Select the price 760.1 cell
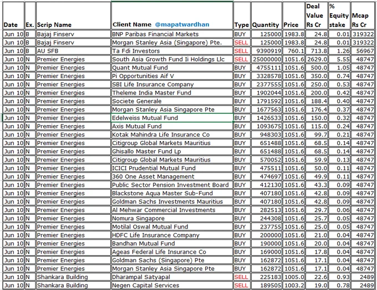377x290 pixels. [294, 51]
